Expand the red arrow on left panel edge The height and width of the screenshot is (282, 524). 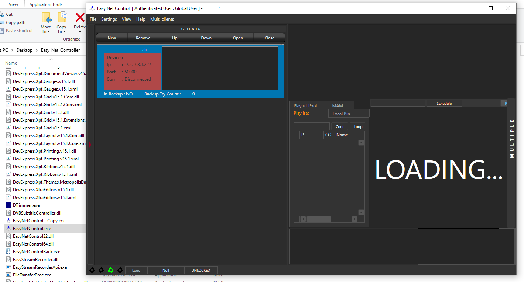pyautogui.click(x=90, y=144)
